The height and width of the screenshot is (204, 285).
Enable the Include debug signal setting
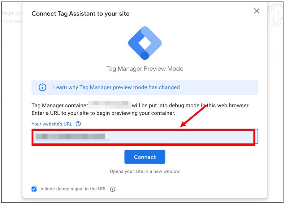click(x=34, y=189)
